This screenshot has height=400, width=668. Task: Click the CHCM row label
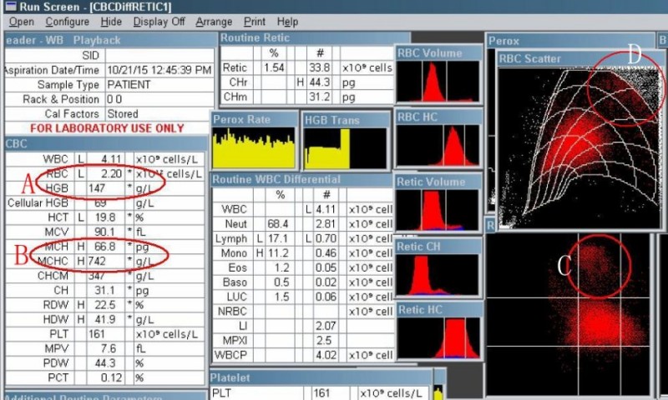53,276
